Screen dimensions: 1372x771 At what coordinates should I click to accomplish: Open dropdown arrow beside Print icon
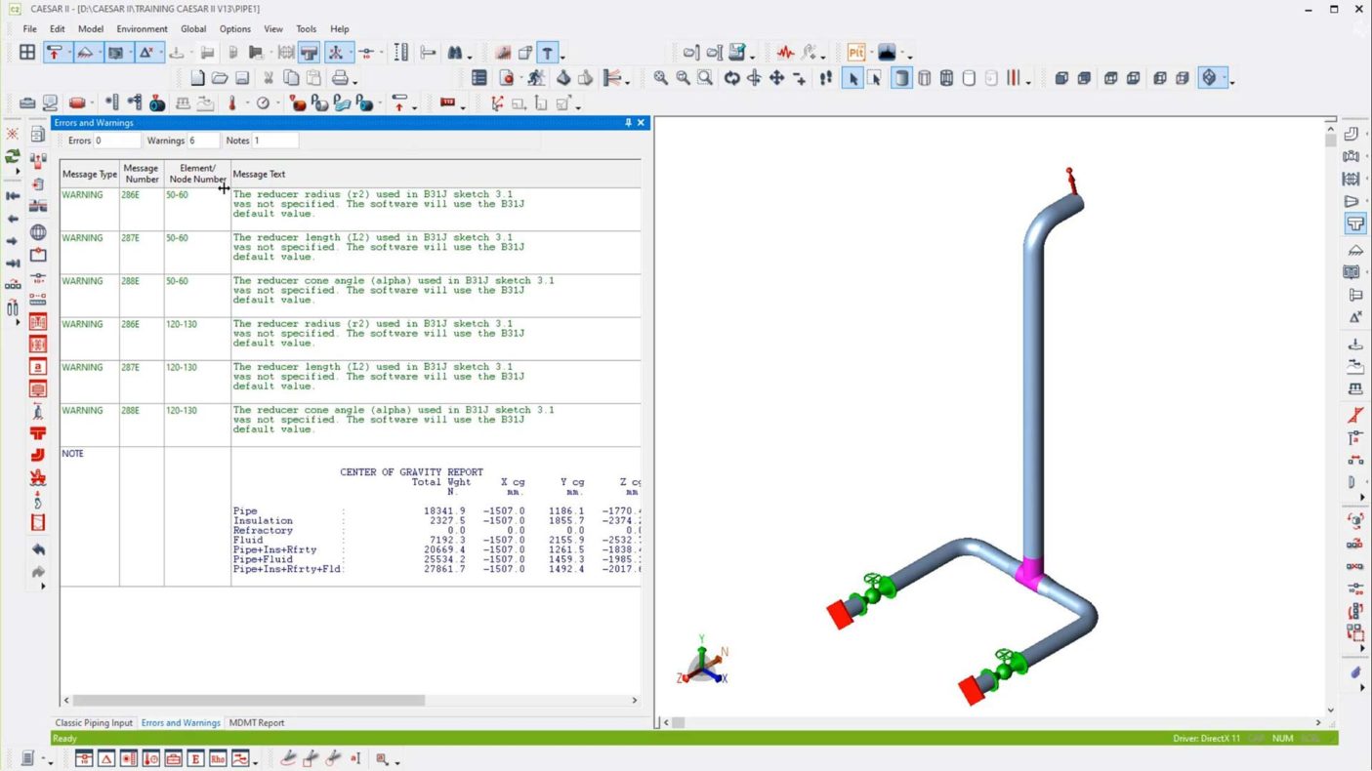pyautogui.click(x=354, y=81)
